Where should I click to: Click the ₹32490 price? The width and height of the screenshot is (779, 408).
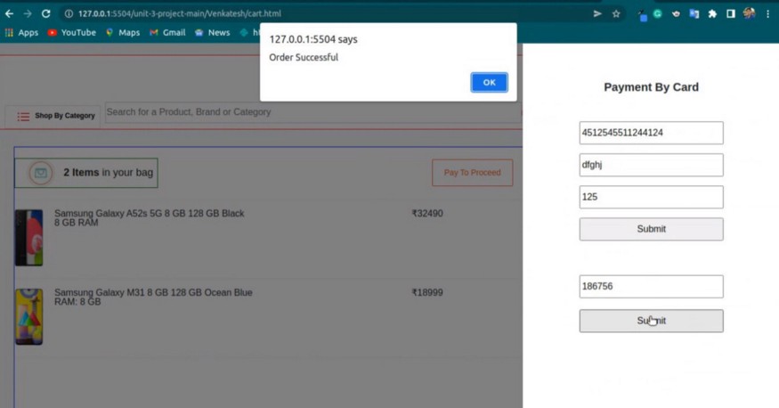(427, 213)
